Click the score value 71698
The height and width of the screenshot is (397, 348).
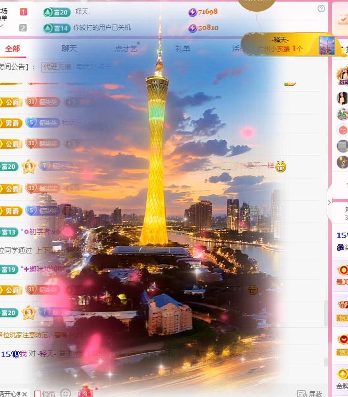pyautogui.click(x=208, y=12)
